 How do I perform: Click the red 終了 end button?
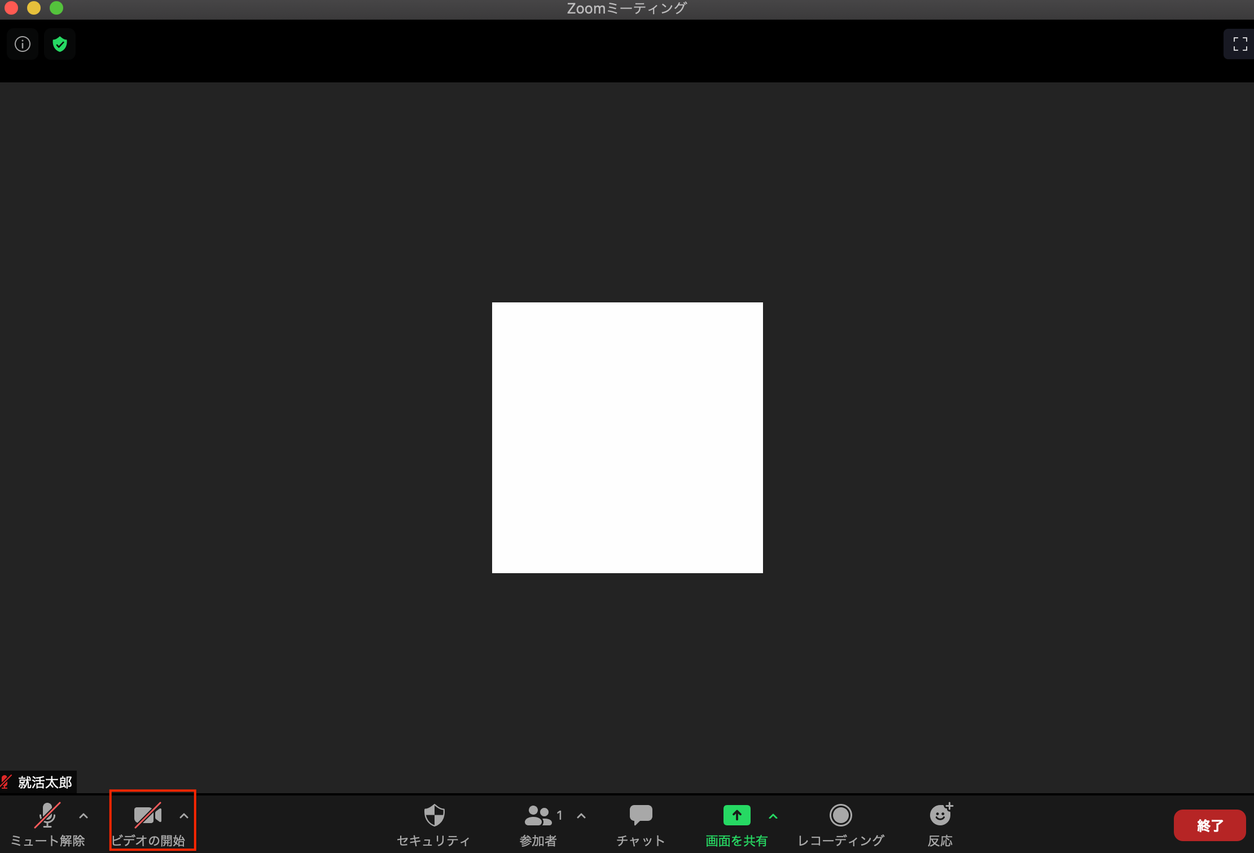pyautogui.click(x=1209, y=825)
